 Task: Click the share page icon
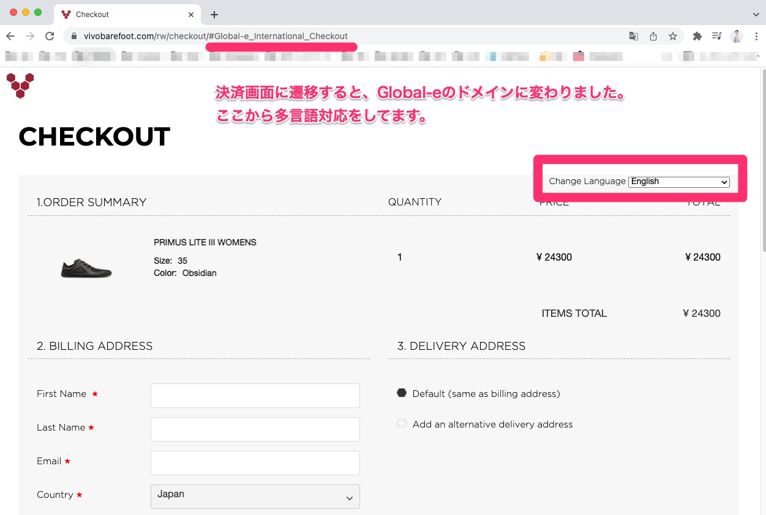coord(653,36)
